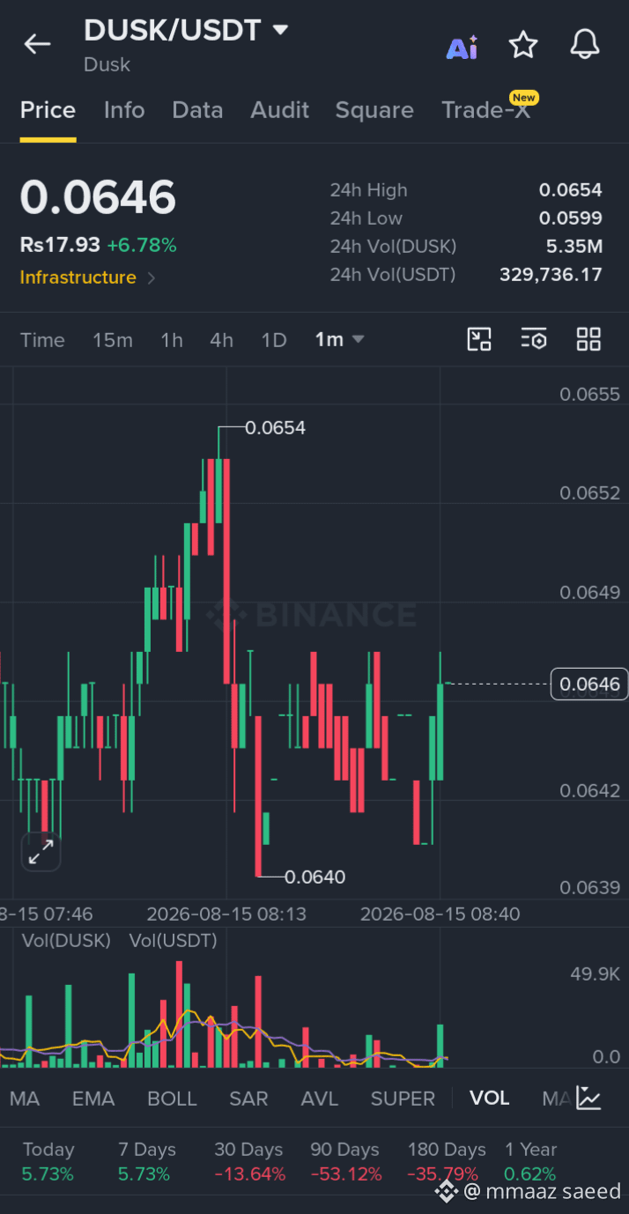This screenshot has width=629, height=1214.
Task: Open the grid view icon
Action: 588,339
